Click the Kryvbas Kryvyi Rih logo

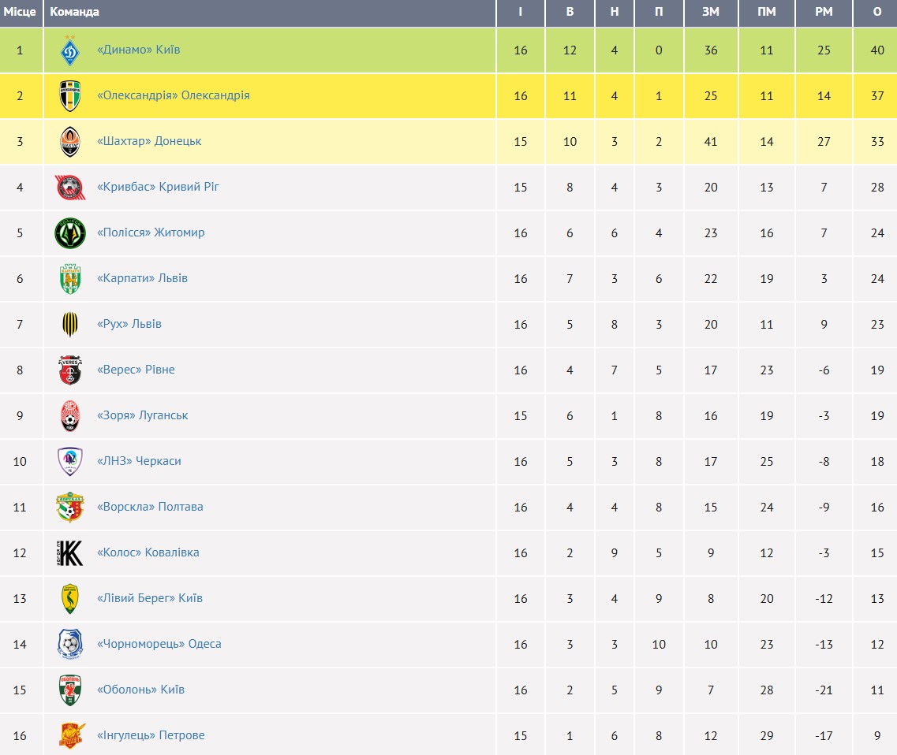tap(70, 188)
